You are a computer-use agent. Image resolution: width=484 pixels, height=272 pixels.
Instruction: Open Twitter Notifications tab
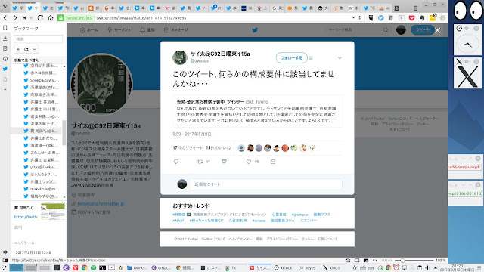click(147, 30)
